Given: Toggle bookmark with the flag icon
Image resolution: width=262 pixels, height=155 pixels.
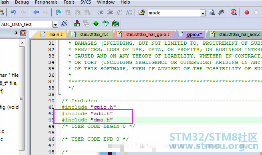Looking at the screenshot, I should [58, 12].
